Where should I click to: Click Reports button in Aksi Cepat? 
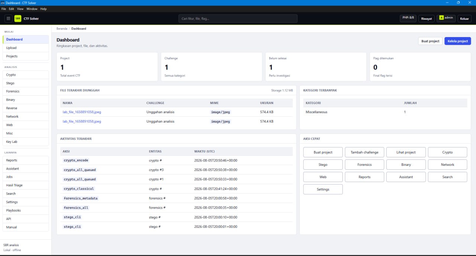pyautogui.click(x=364, y=177)
